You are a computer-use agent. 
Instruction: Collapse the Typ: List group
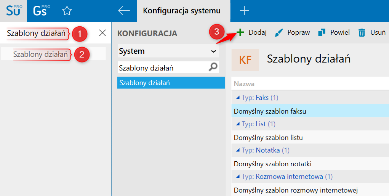pyautogui.click(x=237, y=124)
